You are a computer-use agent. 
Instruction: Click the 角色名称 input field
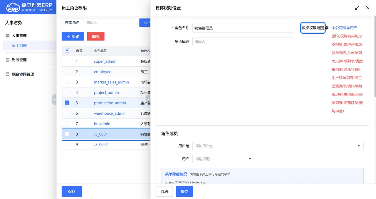point(243,28)
